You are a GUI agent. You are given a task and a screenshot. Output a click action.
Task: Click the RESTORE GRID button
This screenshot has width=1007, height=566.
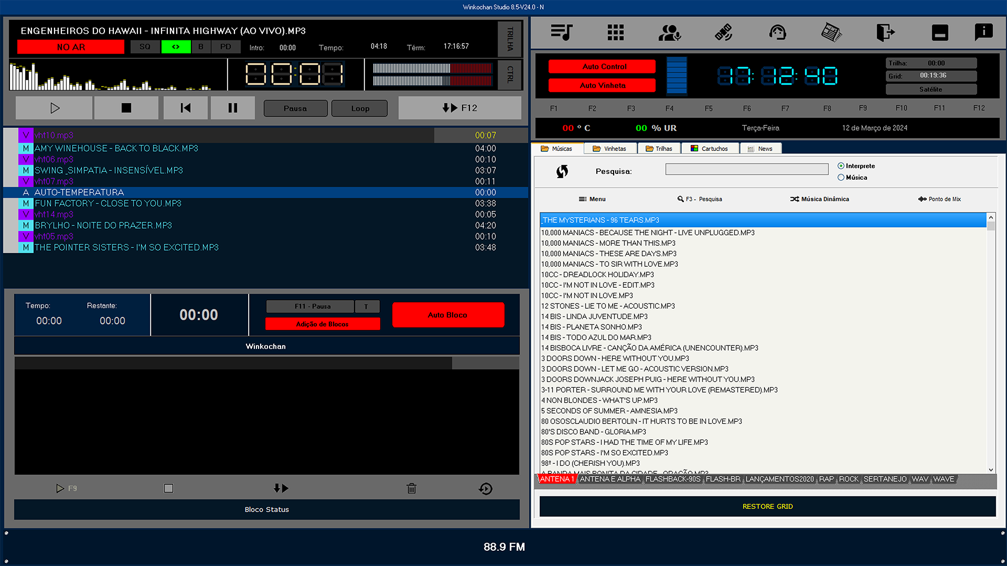click(768, 506)
